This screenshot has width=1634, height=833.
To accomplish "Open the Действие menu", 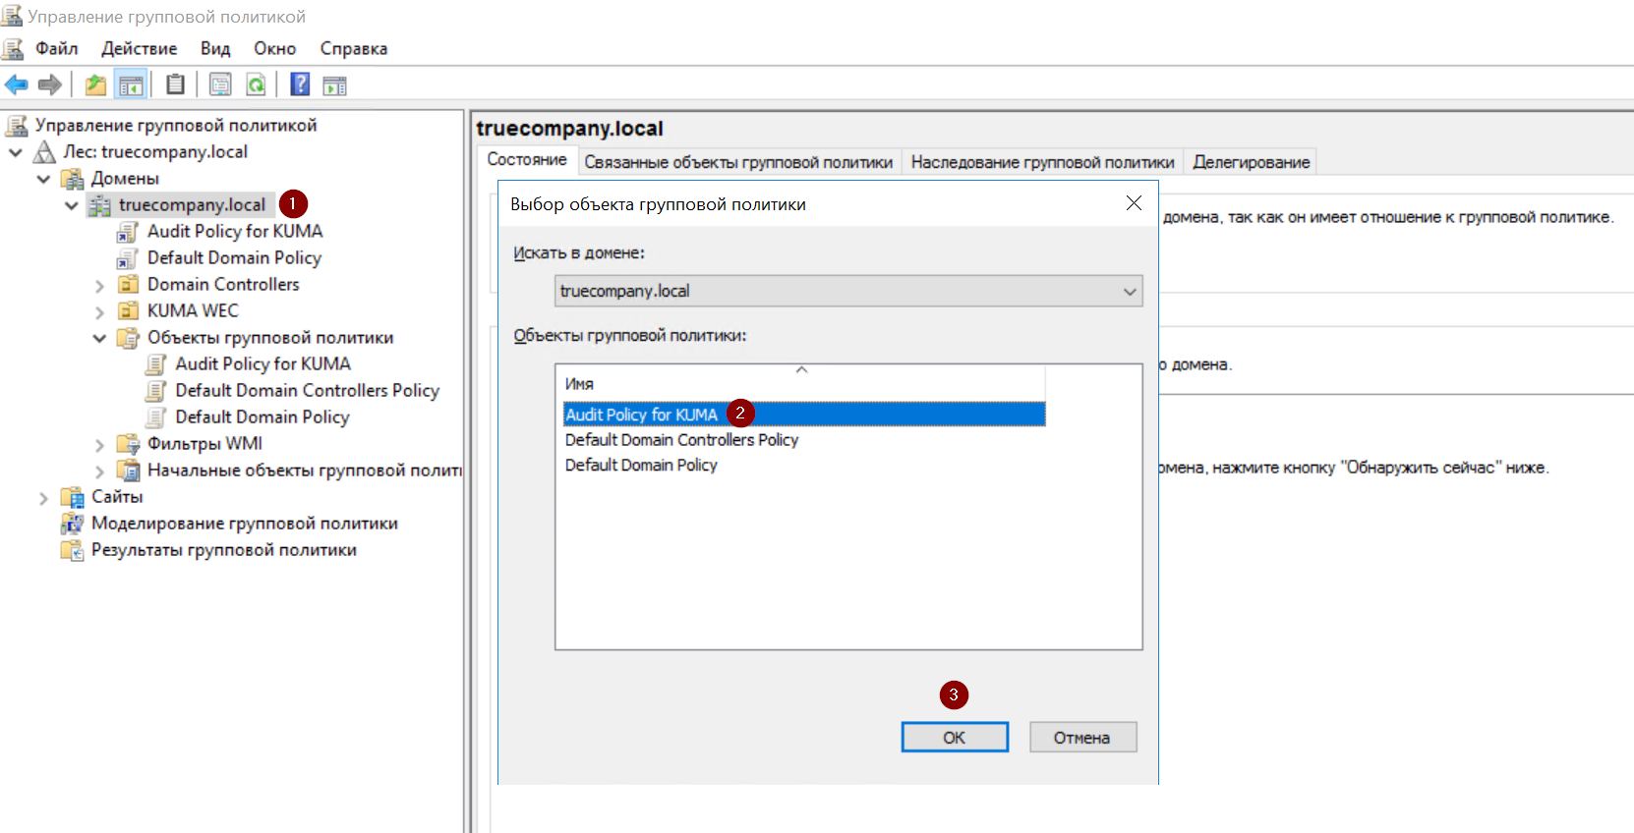I will tap(139, 49).
